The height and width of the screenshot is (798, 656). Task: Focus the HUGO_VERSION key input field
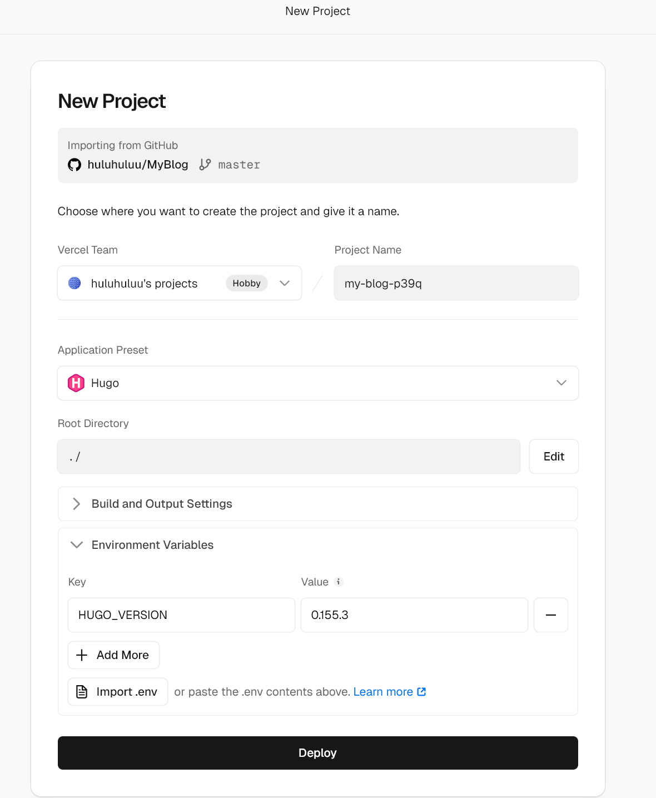point(181,615)
